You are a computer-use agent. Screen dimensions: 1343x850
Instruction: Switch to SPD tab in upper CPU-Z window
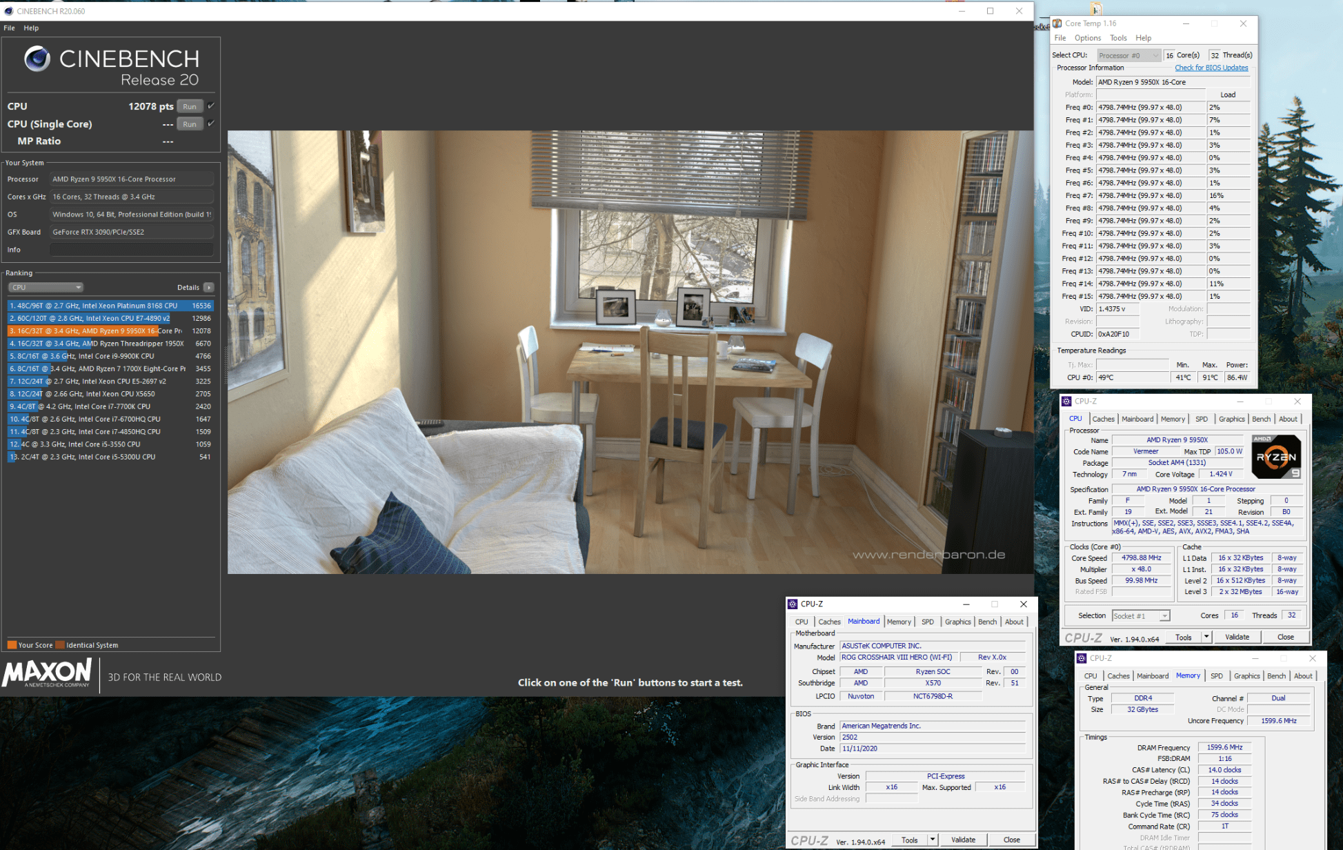[1202, 419]
